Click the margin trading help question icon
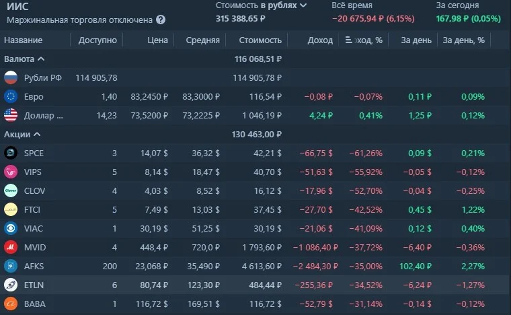Screen dimensions: 511x315 pyautogui.click(x=160, y=20)
